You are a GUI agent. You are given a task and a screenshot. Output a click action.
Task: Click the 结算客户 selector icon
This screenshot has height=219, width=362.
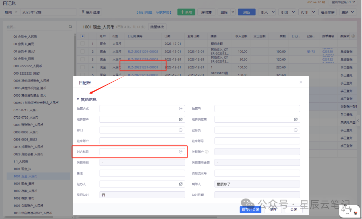[181, 119]
